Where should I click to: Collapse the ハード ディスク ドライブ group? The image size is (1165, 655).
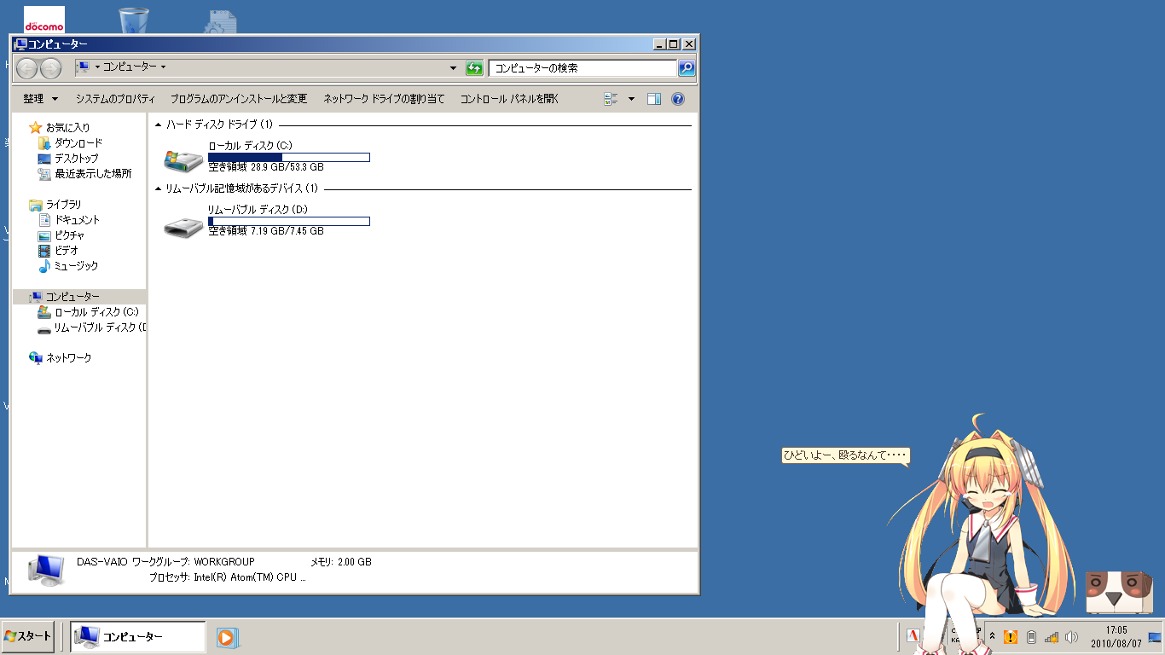(x=159, y=125)
